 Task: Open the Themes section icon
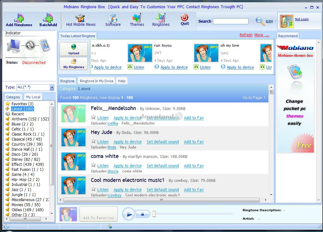tap(137, 20)
